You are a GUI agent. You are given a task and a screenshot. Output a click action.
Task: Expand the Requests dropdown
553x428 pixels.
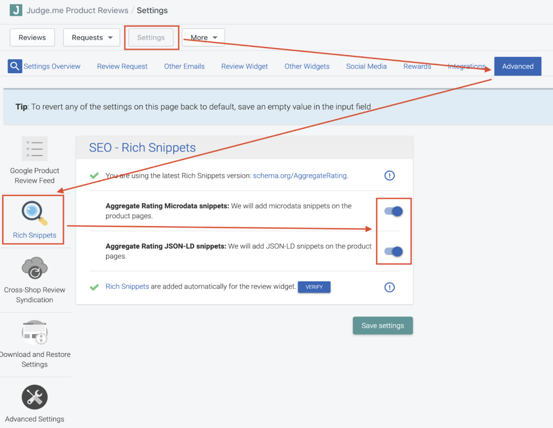tap(91, 38)
